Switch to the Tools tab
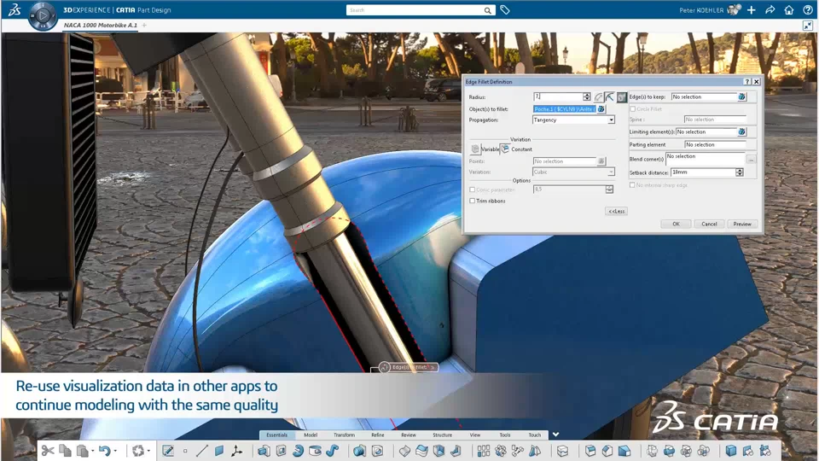 point(504,435)
